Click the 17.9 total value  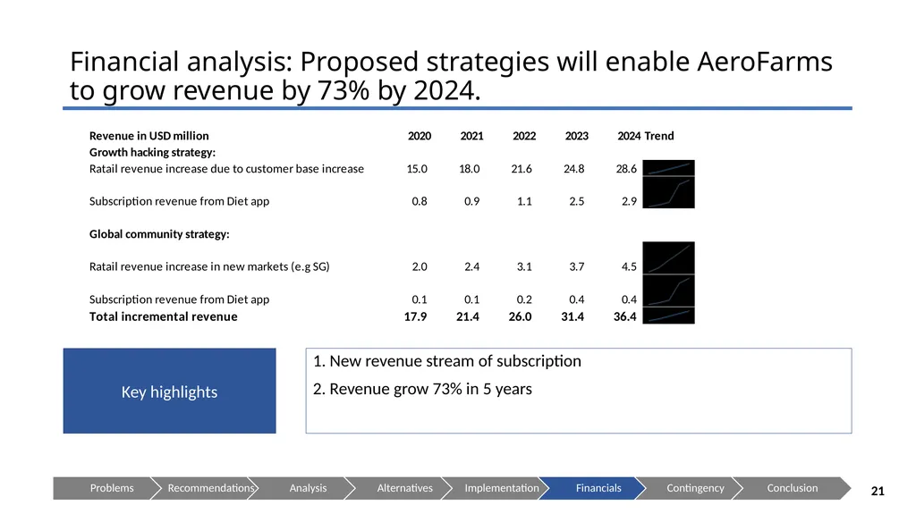pos(415,316)
